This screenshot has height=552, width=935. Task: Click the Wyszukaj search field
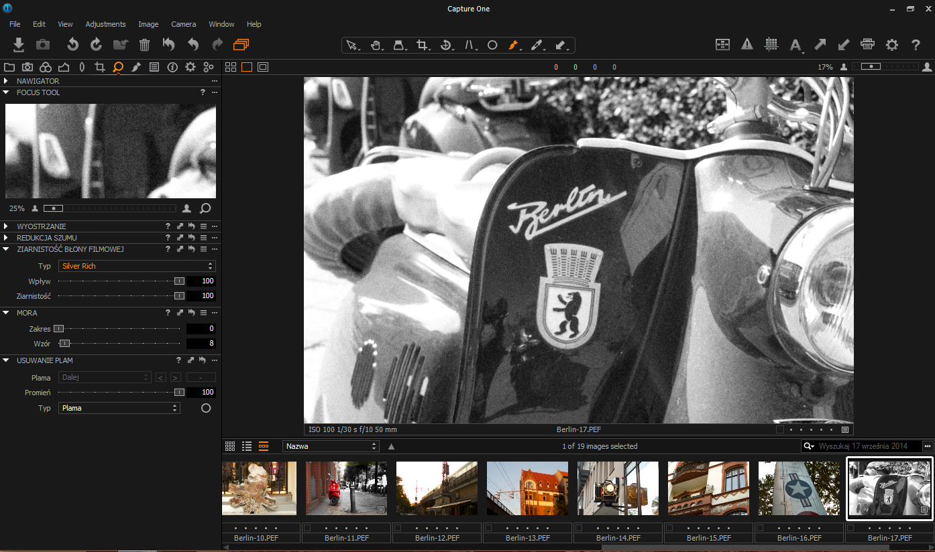(861, 446)
